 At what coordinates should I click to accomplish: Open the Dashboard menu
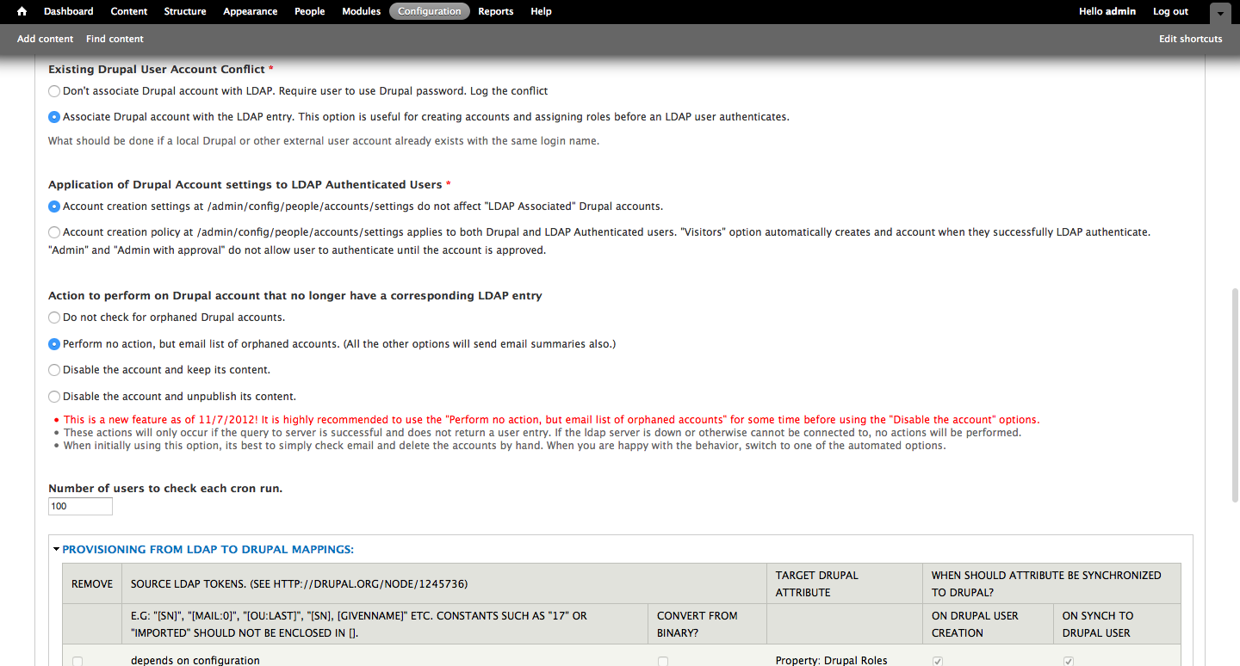[69, 11]
